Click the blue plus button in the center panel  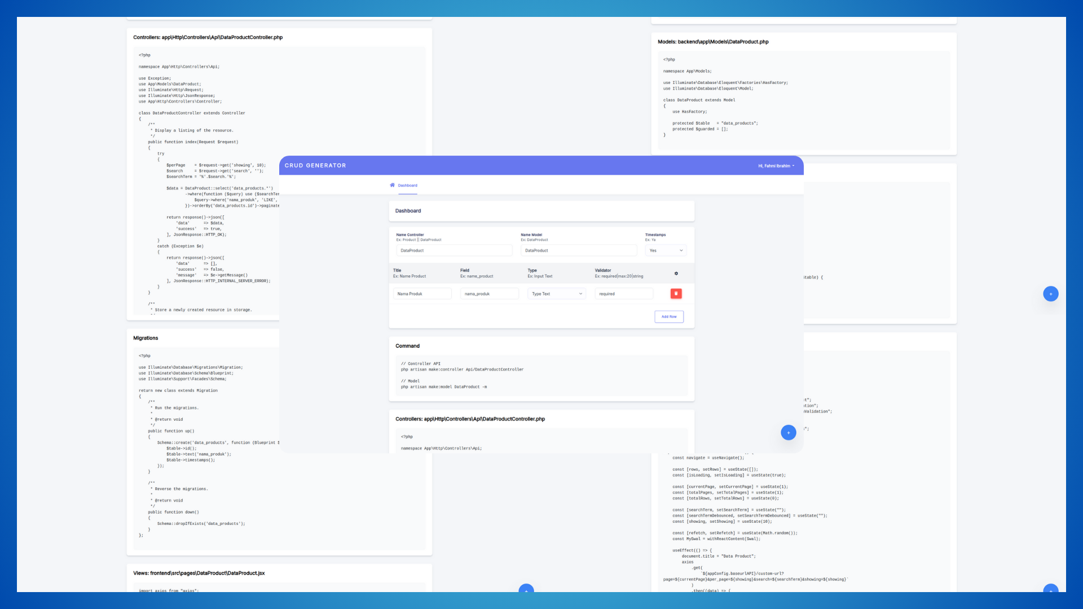point(788,433)
